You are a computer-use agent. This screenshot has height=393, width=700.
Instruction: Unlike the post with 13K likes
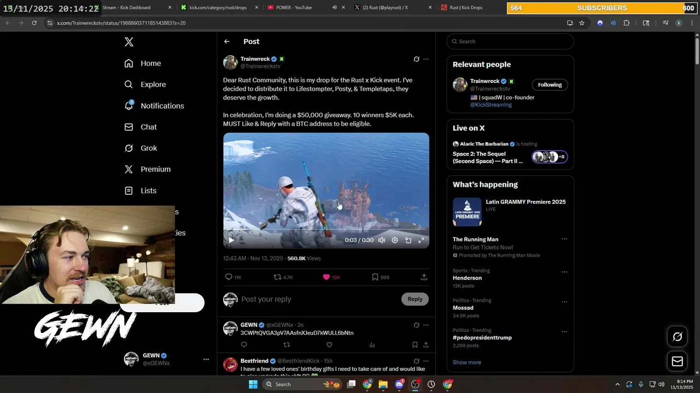coord(331,277)
